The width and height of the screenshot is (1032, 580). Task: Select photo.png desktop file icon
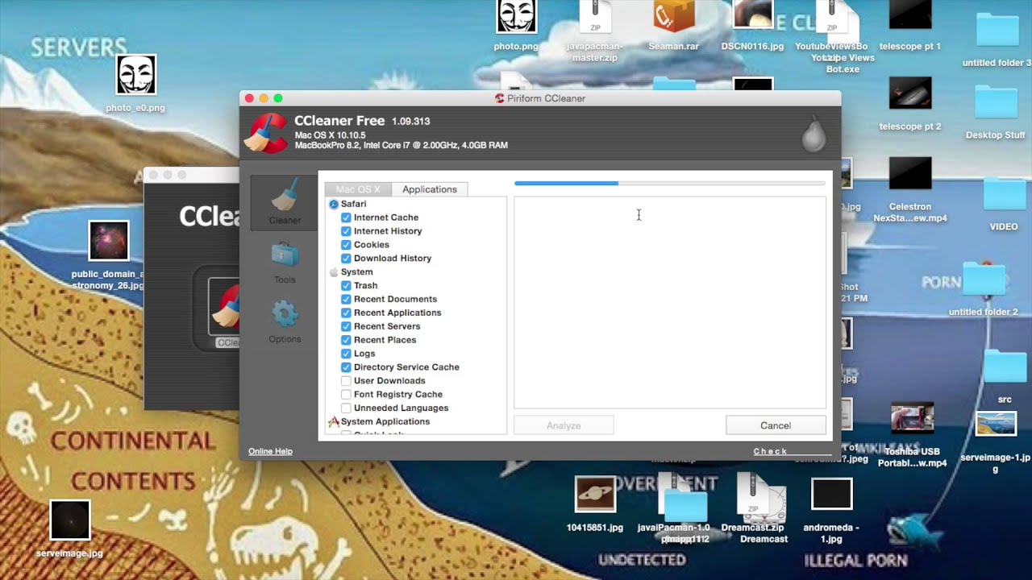click(516, 18)
